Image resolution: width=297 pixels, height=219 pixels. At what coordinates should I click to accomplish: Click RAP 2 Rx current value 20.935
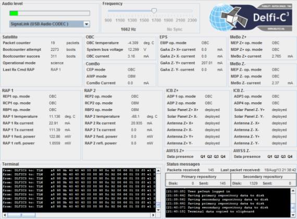point(137,123)
